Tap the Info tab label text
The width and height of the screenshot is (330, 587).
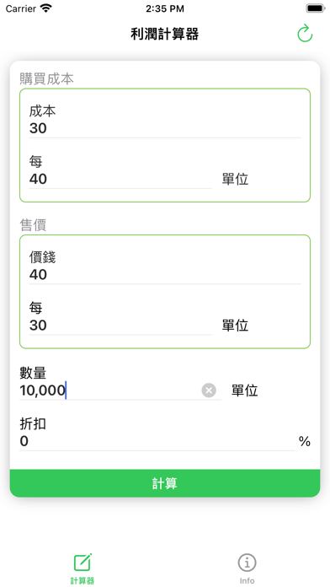pos(247,580)
